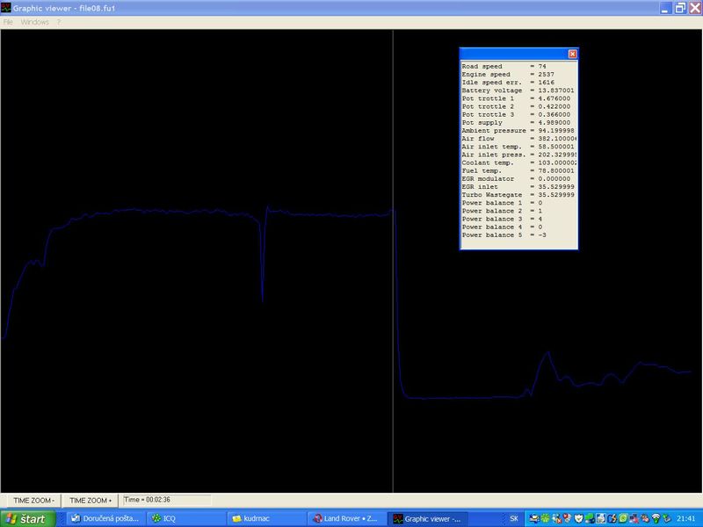Open the Windows menu
Image resolution: width=703 pixels, height=527 pixels.
point(35,21)
